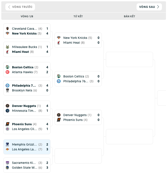Click the Memphis Grizzlies logo icon
The image size is (167, 174).
(x=7, y=144)
